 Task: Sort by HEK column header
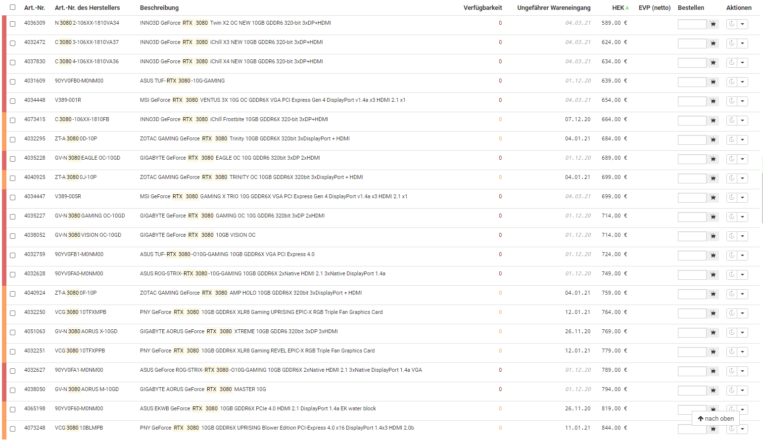click(x=620, y=8)
